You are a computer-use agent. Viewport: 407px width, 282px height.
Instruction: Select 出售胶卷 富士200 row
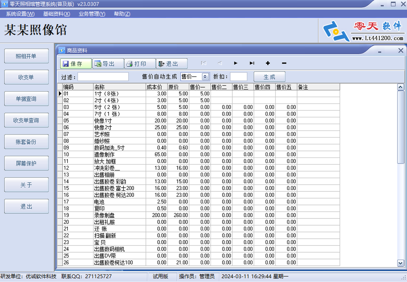[199, 188]
